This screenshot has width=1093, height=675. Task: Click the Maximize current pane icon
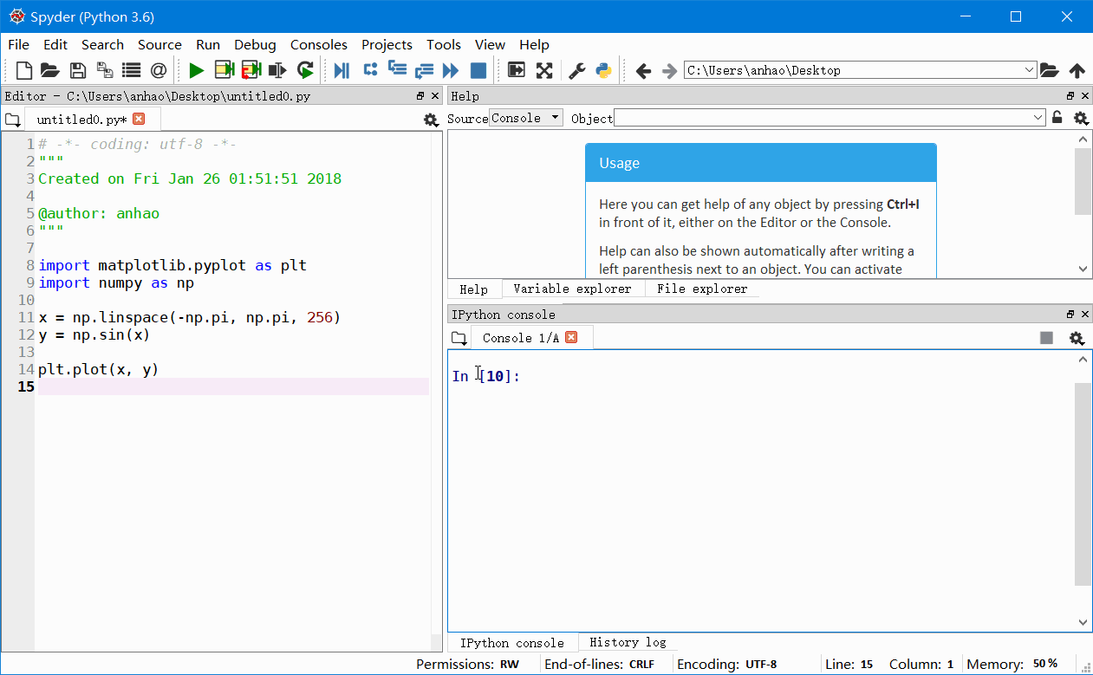516,70
